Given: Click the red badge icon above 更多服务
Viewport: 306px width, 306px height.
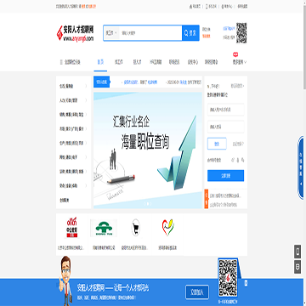Looking at the screenshot, I should (x=235, y=54).
